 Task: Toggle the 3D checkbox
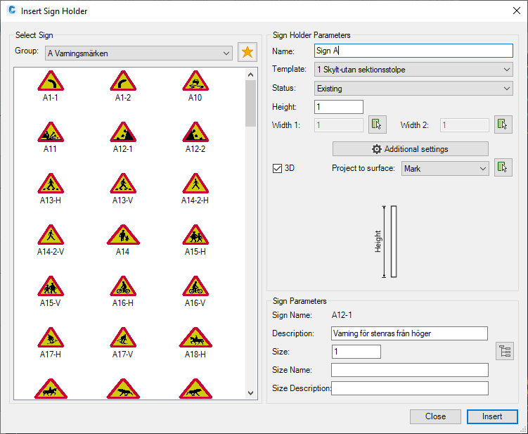tap(277, 168)
